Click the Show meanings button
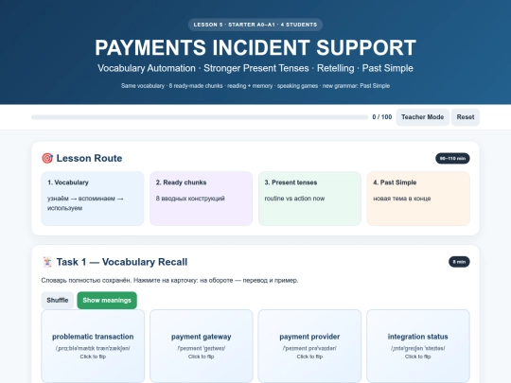 pos(107,301)
